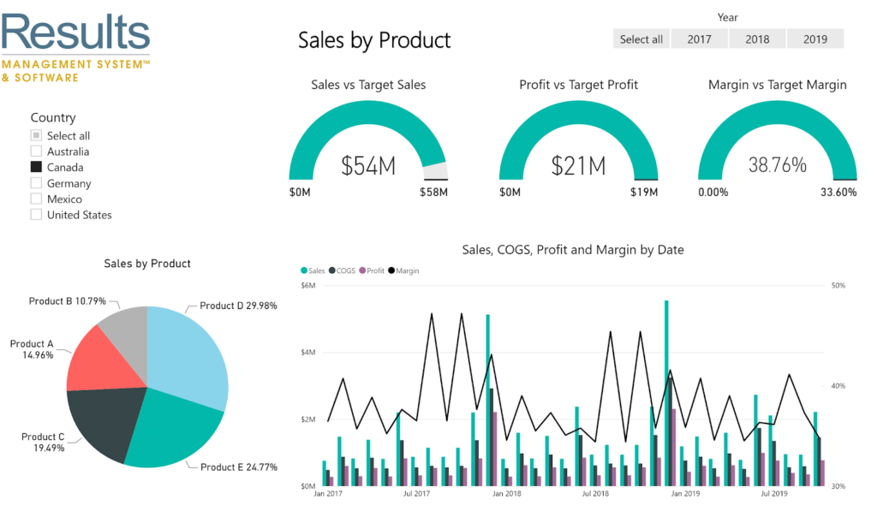Screen dimensions: 877x505
Task: Check the United States checkbox
Action: pos(36,214)
